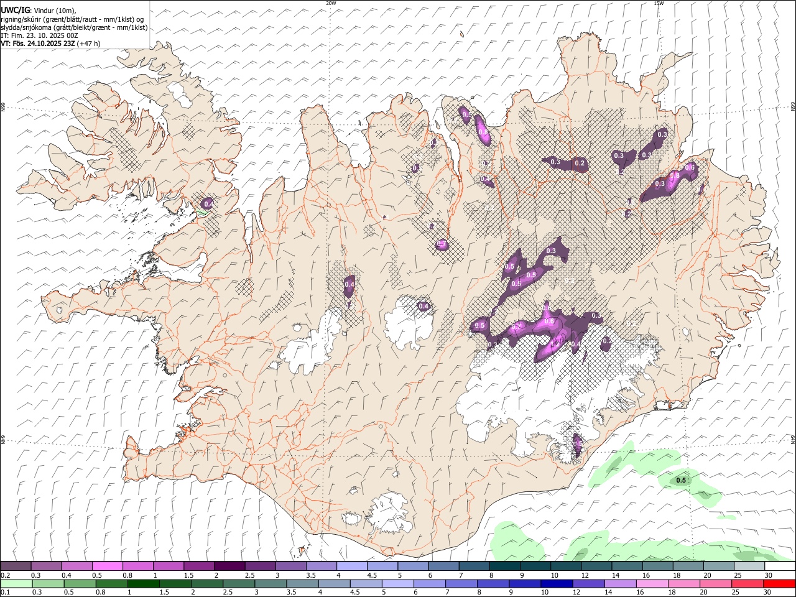Click the 'IT: Fim. 23. 10. 2025 00Z' line
This screenshot has height=597, width=796.
40,35
